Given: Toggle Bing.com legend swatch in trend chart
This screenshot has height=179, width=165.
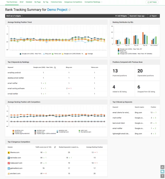Looking at the screenshot, I should pos(44,54).
